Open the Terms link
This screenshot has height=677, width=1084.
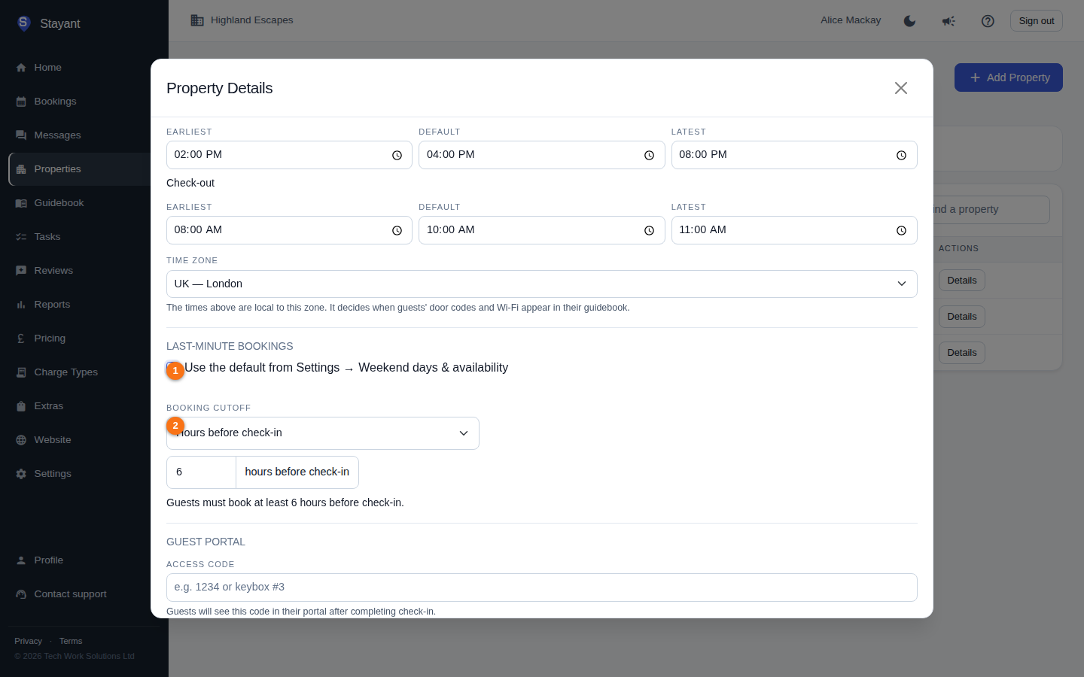71,641
